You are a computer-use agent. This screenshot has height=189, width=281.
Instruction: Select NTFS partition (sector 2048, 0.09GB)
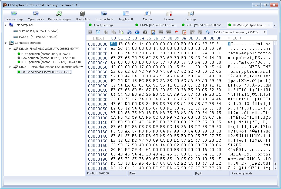click(x=45, y=54)
